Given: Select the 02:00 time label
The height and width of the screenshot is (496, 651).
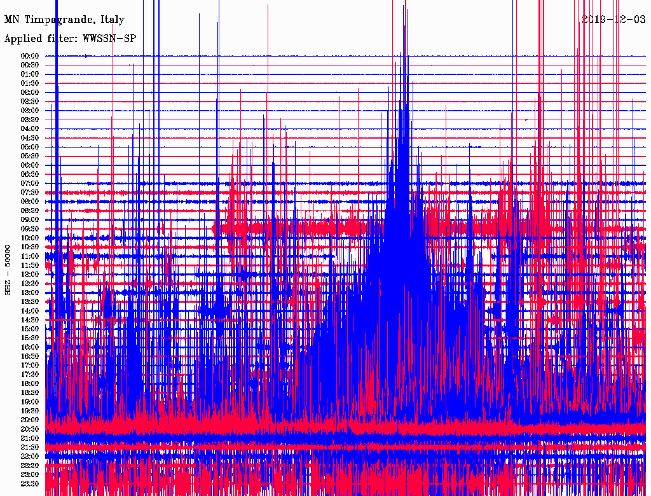Looking at the screenshot, I should 30,92.
